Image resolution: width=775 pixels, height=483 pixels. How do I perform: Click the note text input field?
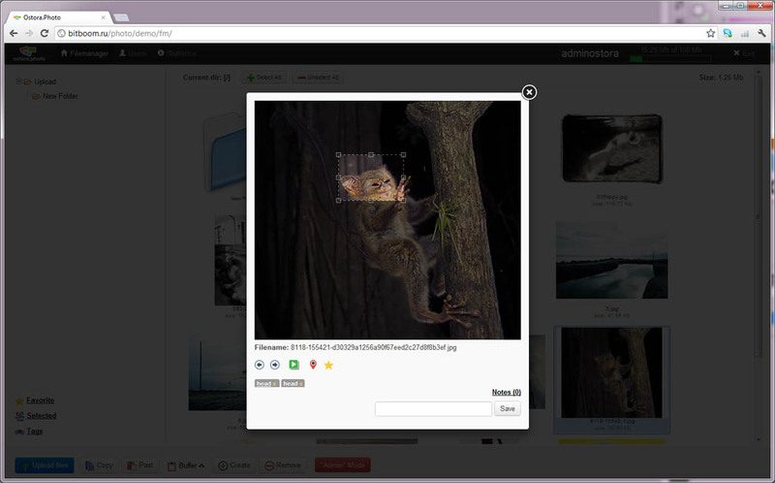point(433,408)
